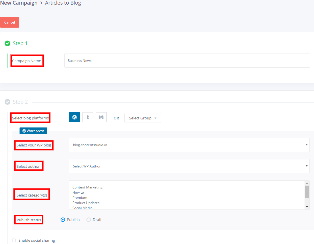The width and height of the screenshot is (314, 244).
Task: Click the category list scroll-down arrow
Action: [307, 207]
